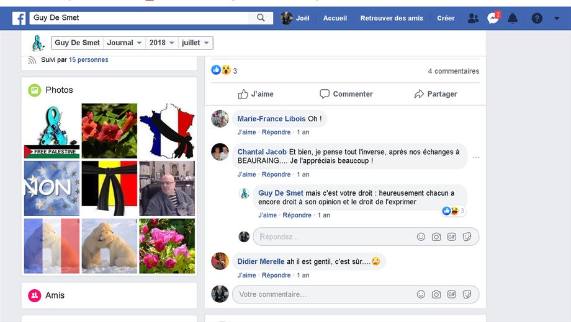This screenshot has height=322, width=571.
Task: Click the Guy De Smet timeline name button
Action: click(x=77, y=43)
